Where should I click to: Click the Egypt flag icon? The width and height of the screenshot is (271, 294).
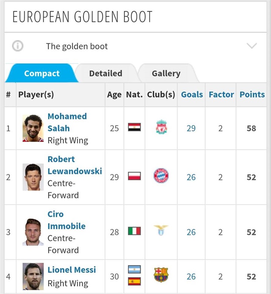[134, 127]
